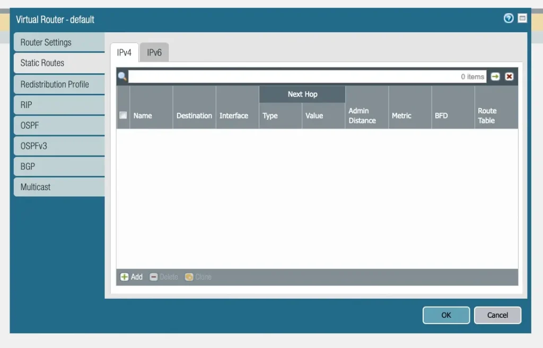
Task: Toggle the select-all checkbox in table header
Action: click(123, 115)
